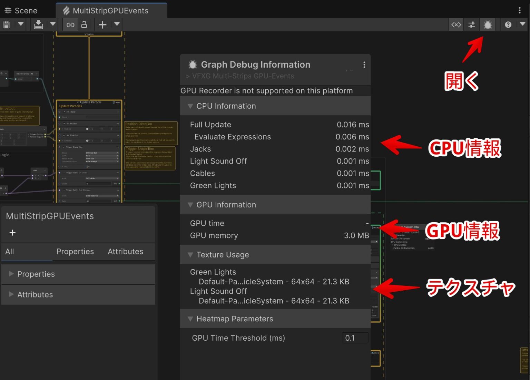
Task: Toggle the Trigger Shape Box checkbox
Action: point(65,147)
